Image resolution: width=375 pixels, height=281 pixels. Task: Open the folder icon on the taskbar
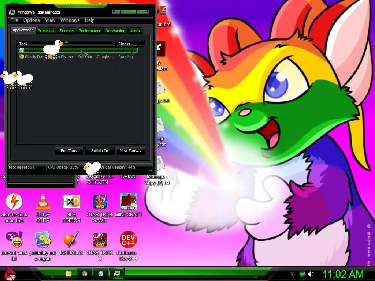(68, 274)
